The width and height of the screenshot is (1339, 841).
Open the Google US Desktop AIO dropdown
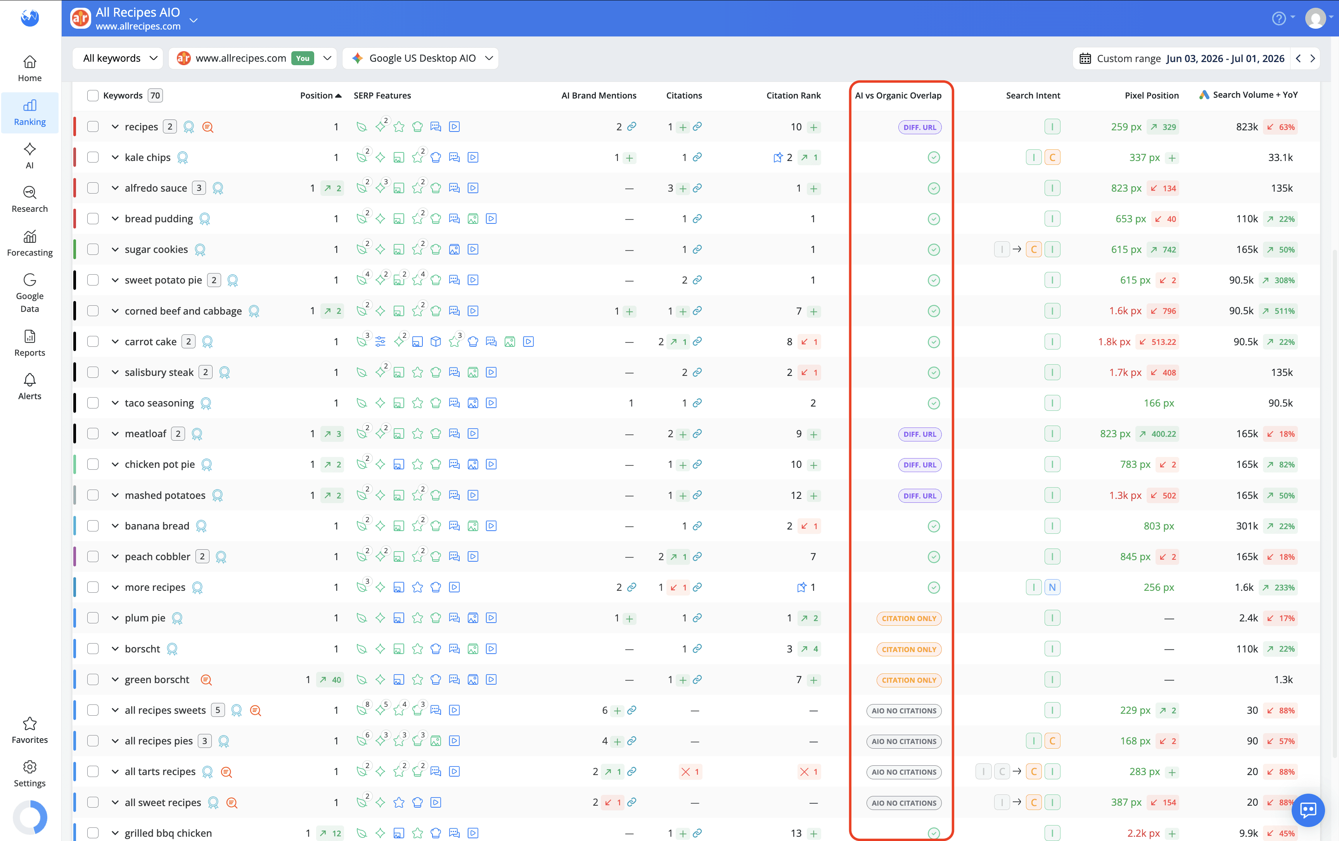point(420,59)
